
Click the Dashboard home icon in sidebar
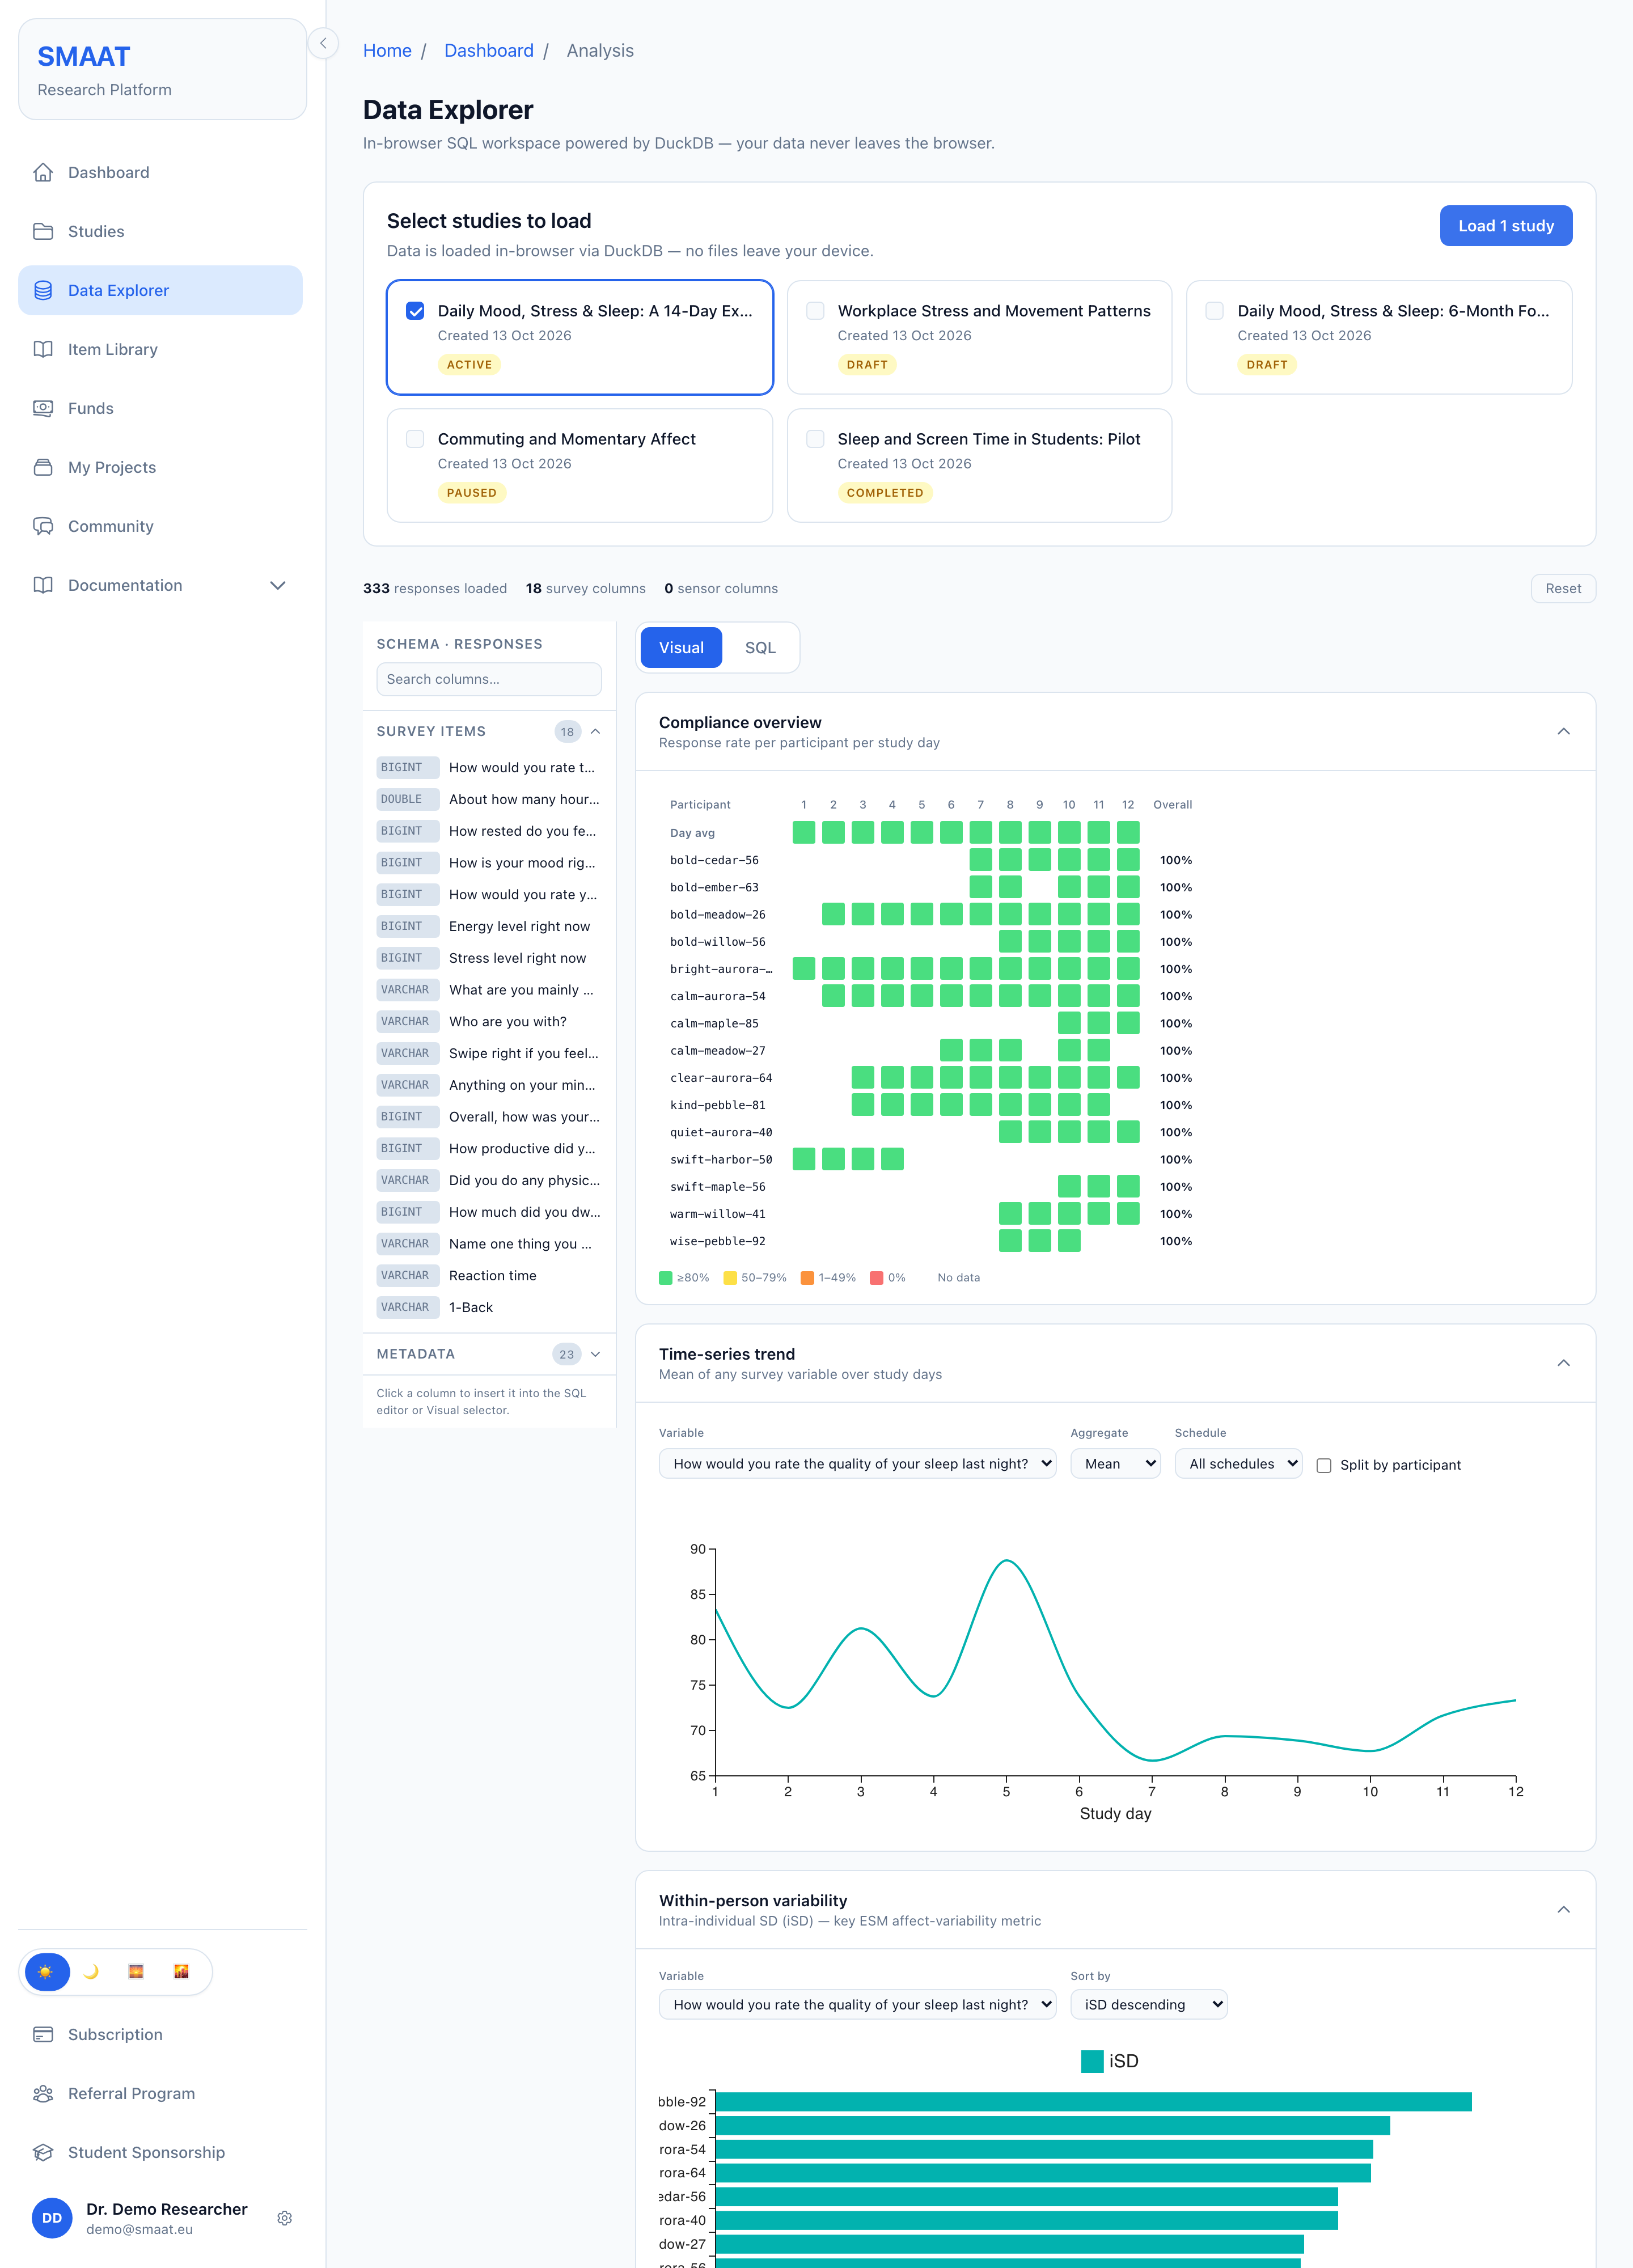(x=43, y=172)
